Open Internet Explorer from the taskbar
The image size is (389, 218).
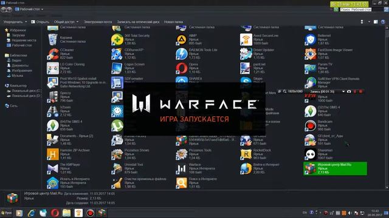click(x=31, y=213)
